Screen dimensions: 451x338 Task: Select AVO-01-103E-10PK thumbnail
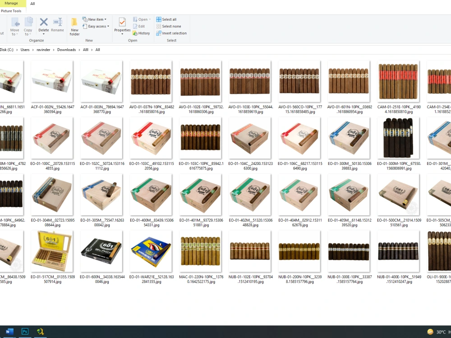250,81
